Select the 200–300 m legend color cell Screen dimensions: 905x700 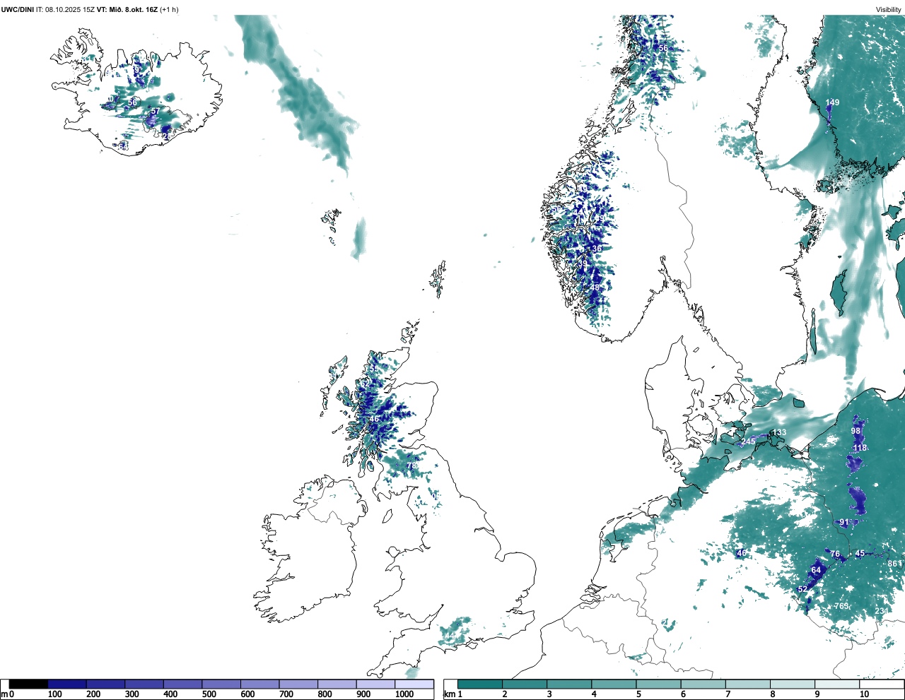tap(106, 684)
